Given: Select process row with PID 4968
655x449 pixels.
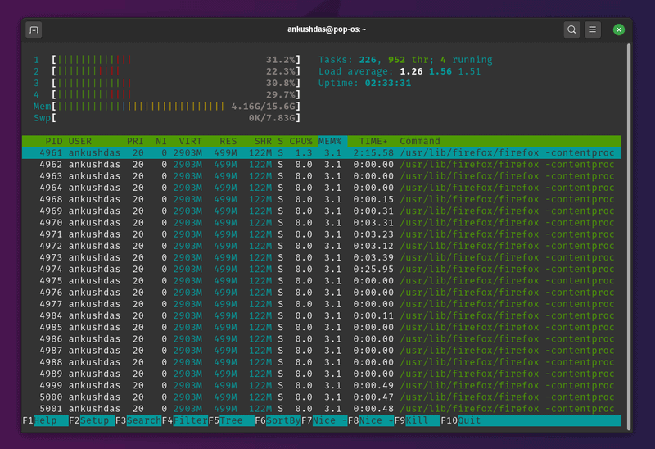Looking at the screenshot, I should 321,199.
